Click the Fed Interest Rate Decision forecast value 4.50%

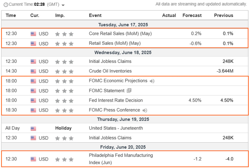point(195,100)
